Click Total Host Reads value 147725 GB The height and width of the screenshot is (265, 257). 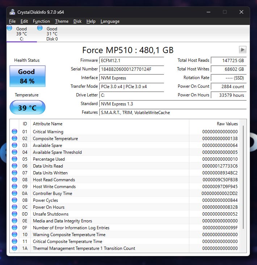[228, 61]
